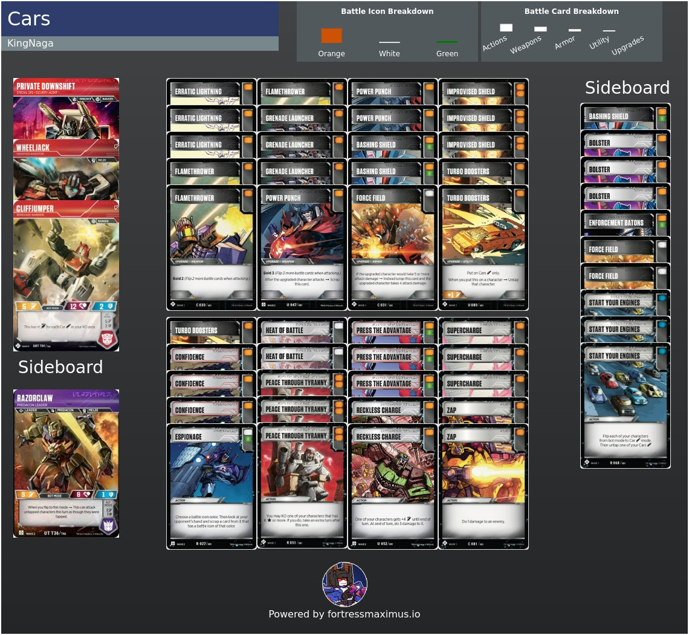Screen dimensions: 689x635
Task: Click the Turbo Boosters card above Confidence
Action: 212,331
